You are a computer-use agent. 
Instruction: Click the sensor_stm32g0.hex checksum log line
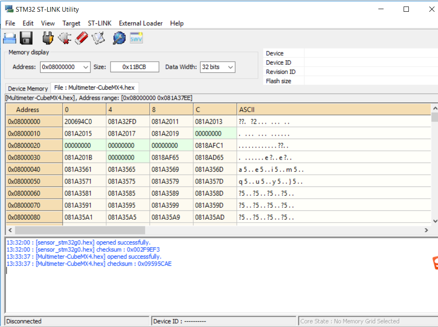[83, 250]
